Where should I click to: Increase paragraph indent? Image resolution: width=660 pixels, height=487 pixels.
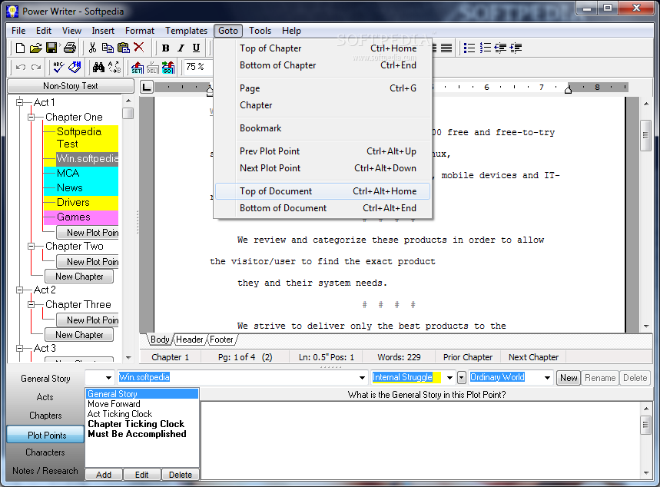pyautogui.click(x=516, y=48)
